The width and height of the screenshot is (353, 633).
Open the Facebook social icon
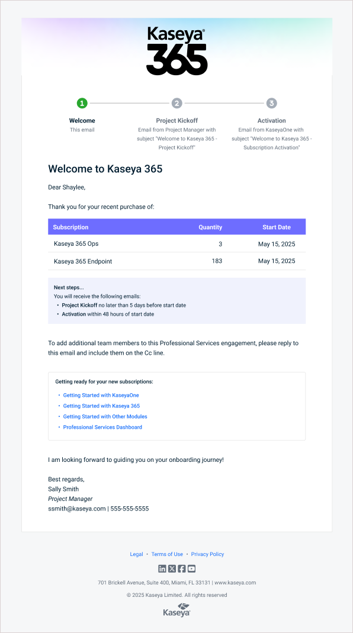point(182,569)
